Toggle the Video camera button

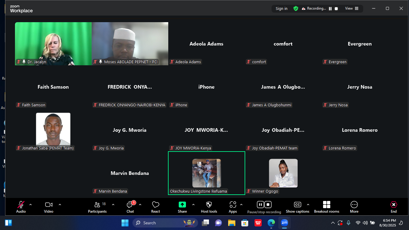coord(49,207)
